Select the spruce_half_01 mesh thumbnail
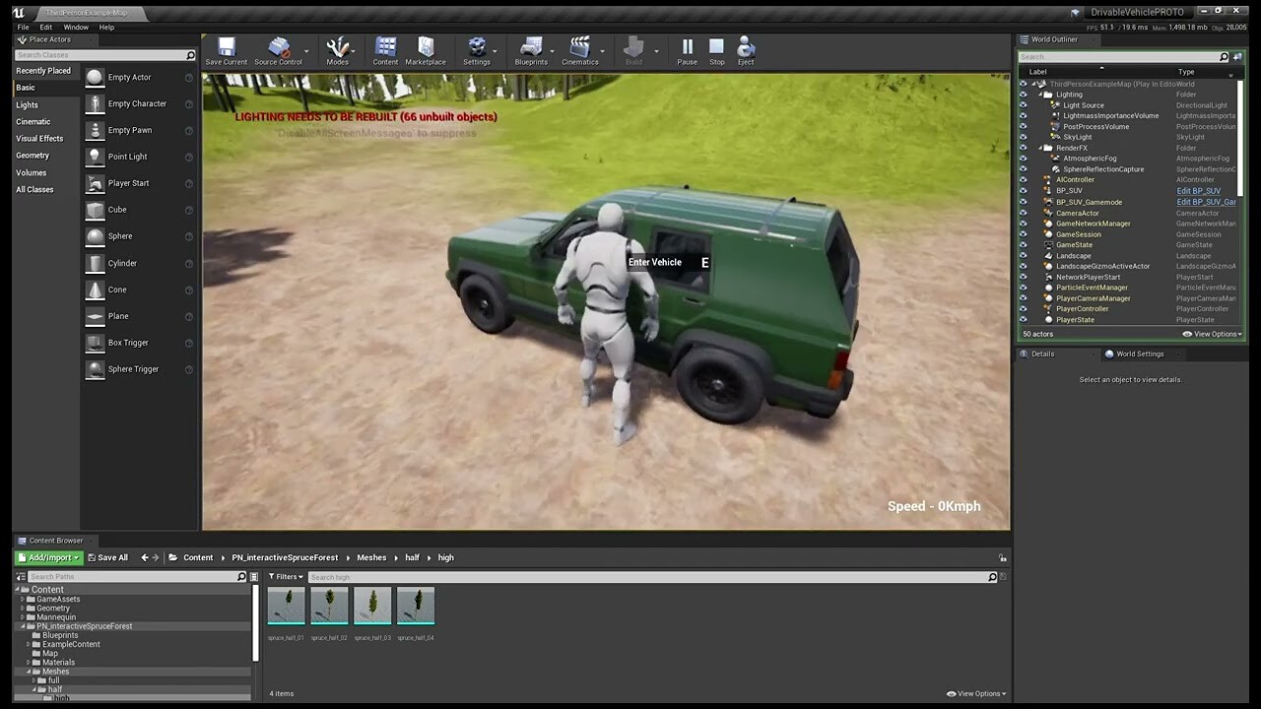This screenshot has width=1261, height=709. (286, 605)
